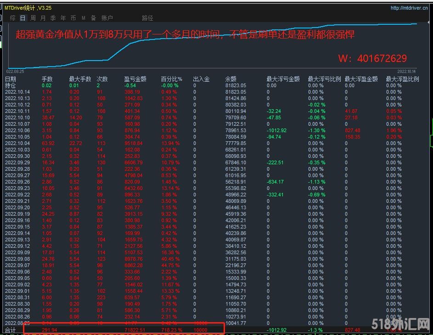The image size is (433, 335).
Task: Click the 百分比% column header
Action: coord(171,79)
